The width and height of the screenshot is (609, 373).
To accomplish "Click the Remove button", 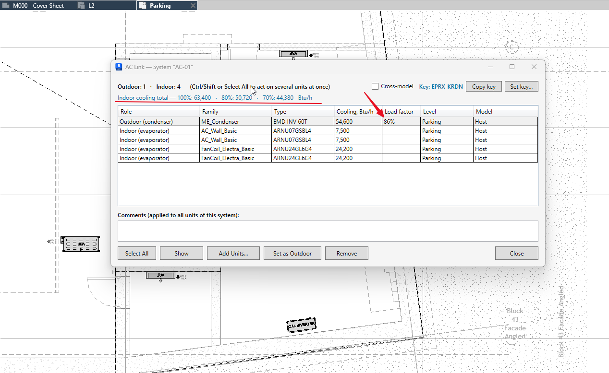I will (347, 253).
